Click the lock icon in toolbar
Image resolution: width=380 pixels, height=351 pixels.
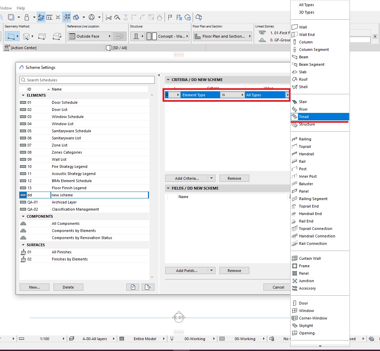(27, 17)
